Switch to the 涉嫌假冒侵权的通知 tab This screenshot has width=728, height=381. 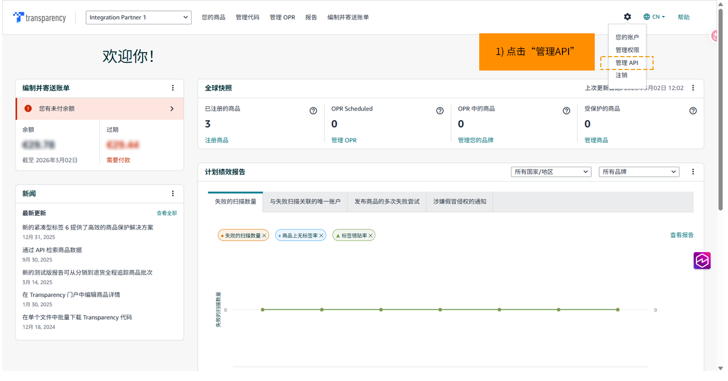coord(459,202)
